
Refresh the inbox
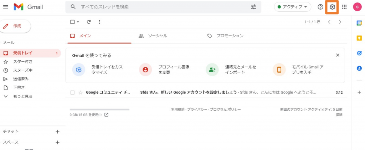pyautogui.click(x=88, y=22)
